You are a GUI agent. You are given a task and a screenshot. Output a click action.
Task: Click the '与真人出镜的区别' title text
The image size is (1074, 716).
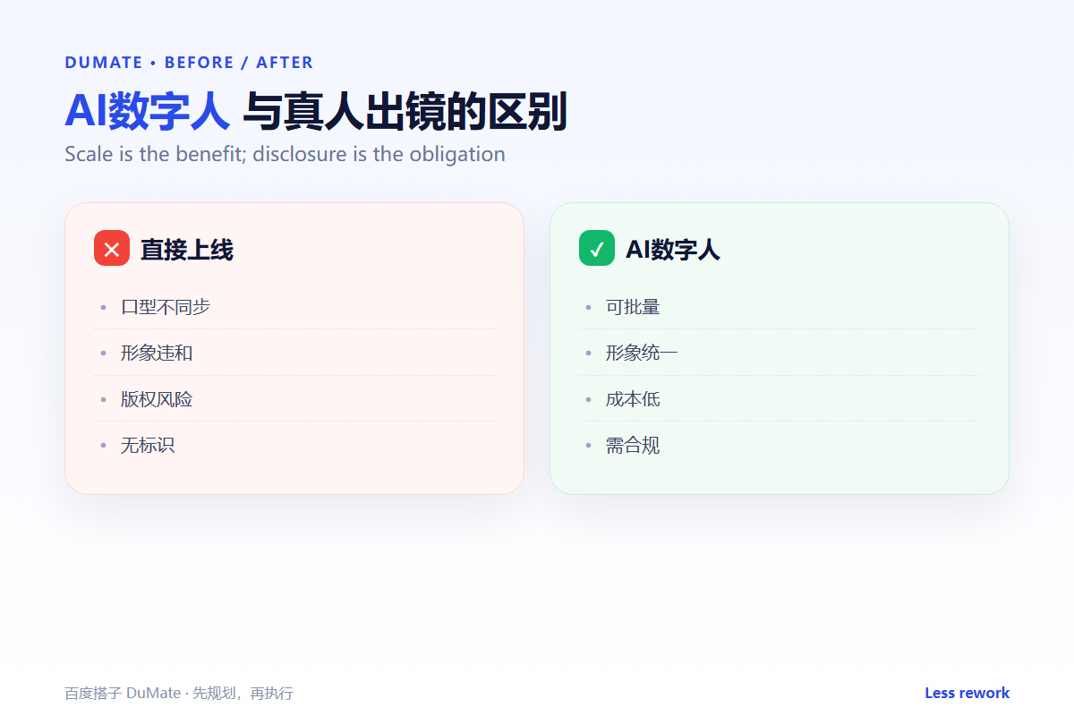point(405,112)
